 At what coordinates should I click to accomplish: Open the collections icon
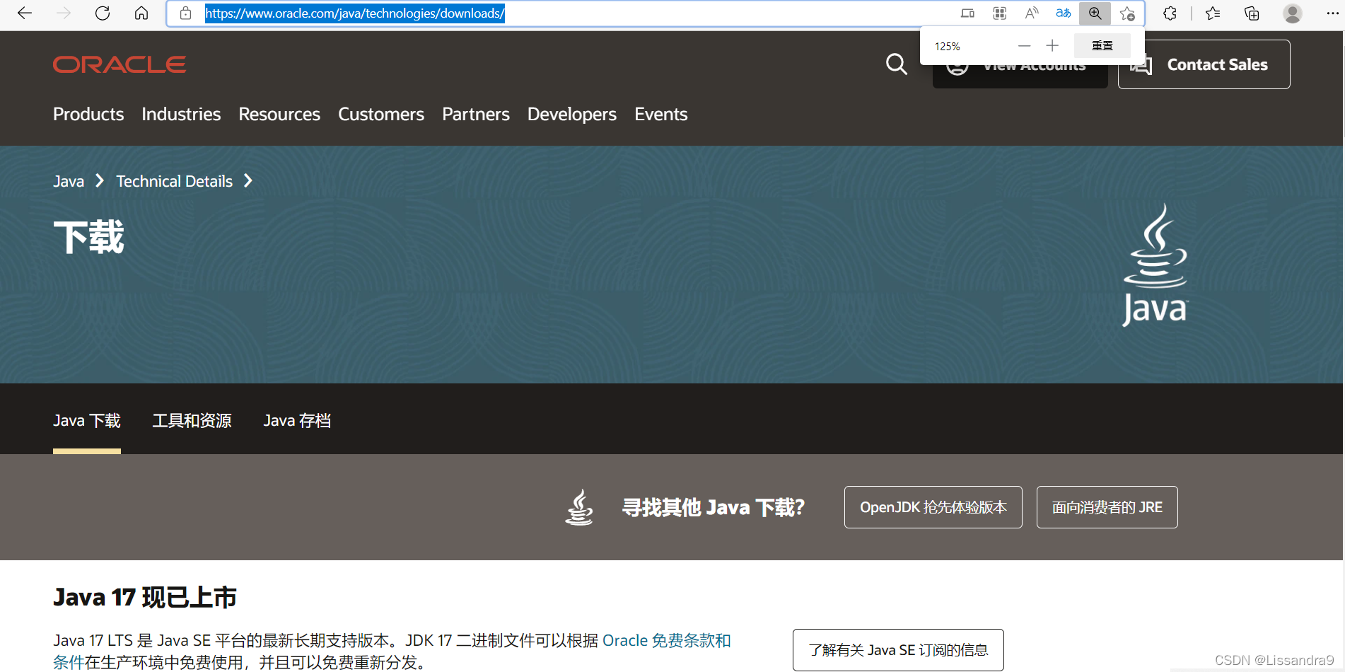pyautogui.click(x=1252, y=13)
